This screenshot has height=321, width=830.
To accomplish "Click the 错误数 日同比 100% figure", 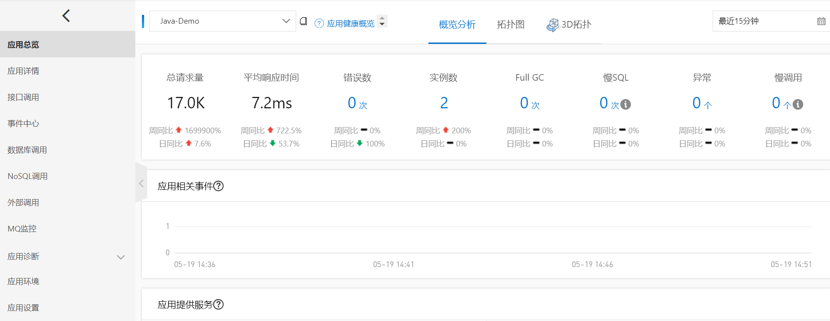I will 357,143.
